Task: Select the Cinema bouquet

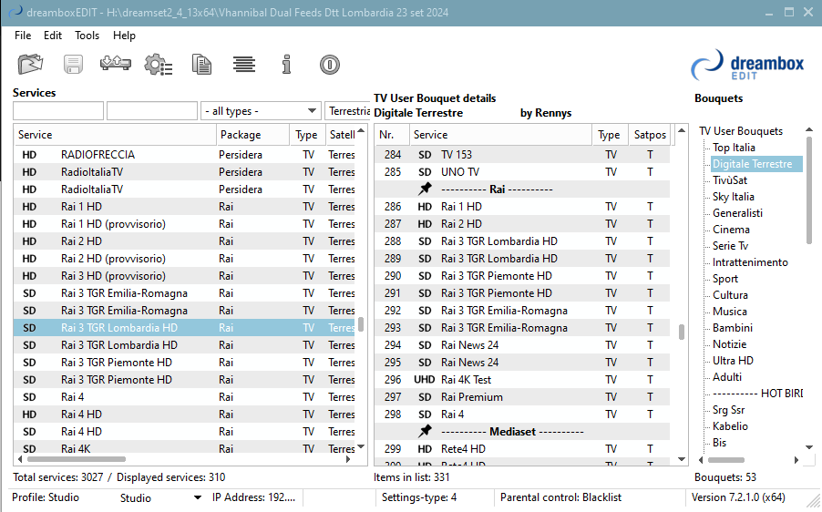Action: pyautogui.click(x=731, y=229)
